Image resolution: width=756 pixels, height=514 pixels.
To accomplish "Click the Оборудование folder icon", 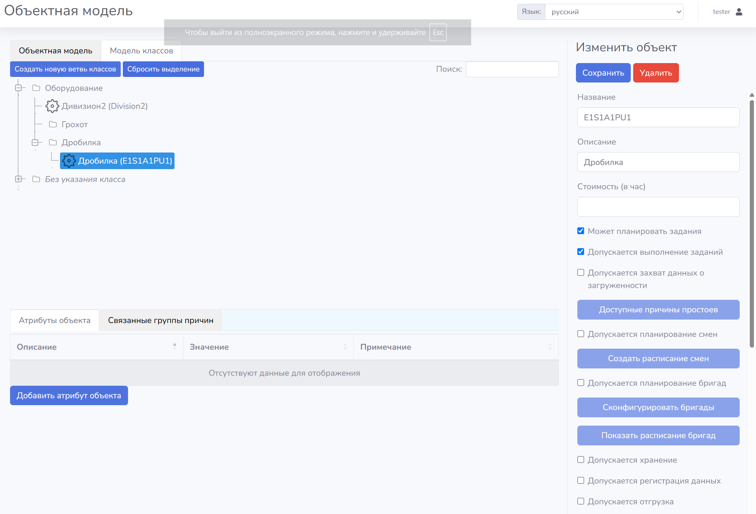I will (36, 88).
